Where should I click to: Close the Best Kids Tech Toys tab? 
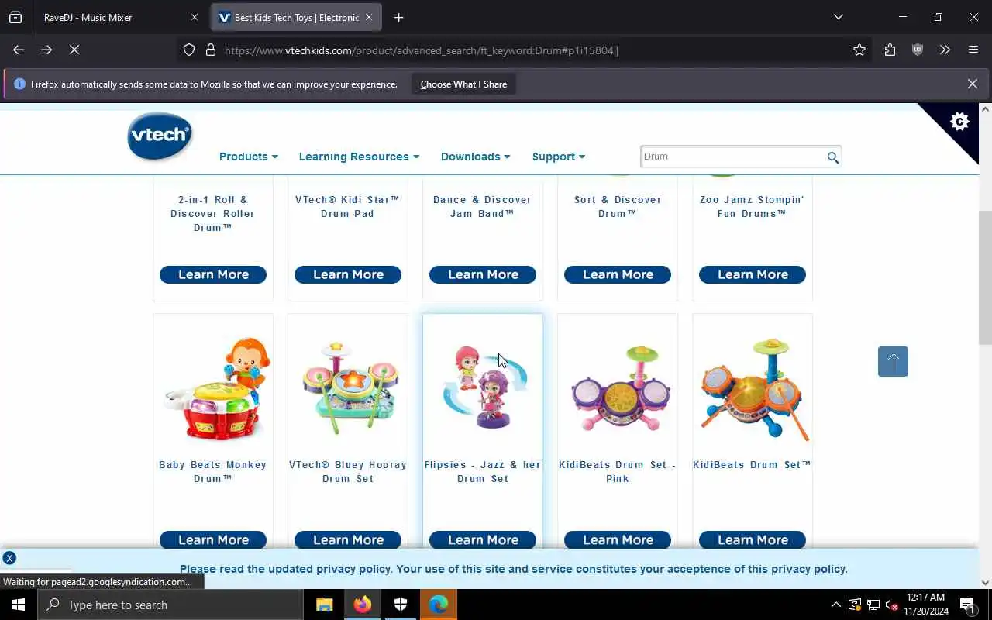click(369, 17)
